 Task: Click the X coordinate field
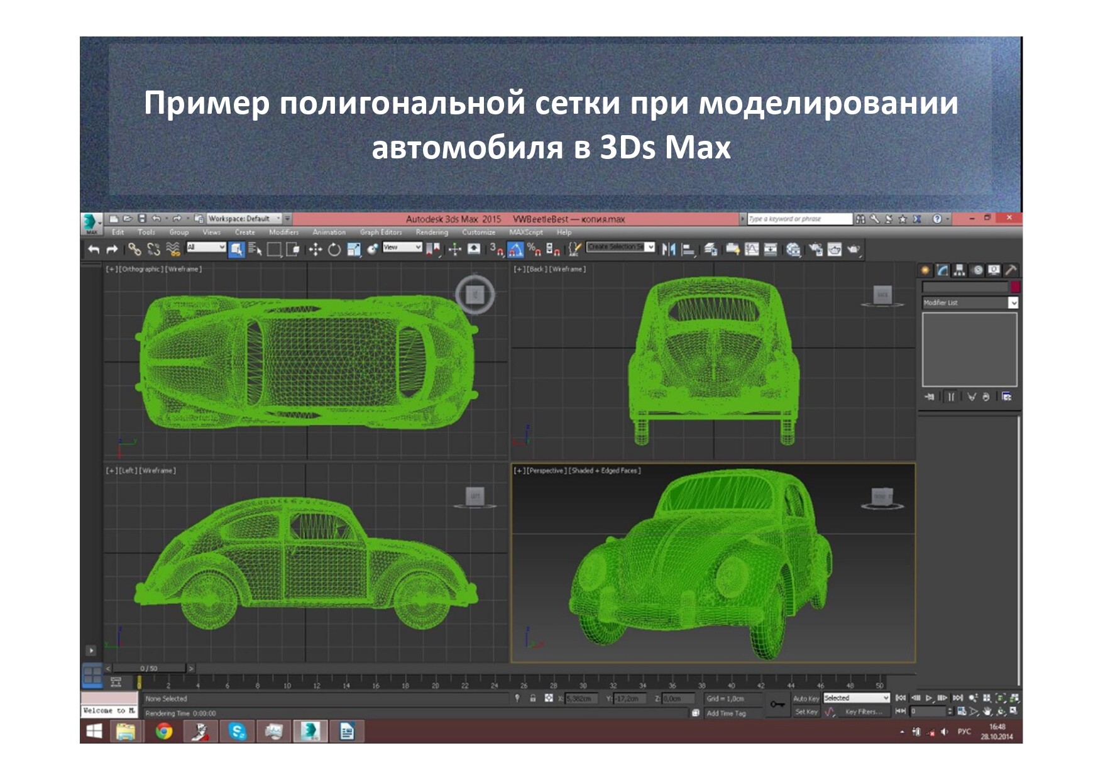coord(581,698)
